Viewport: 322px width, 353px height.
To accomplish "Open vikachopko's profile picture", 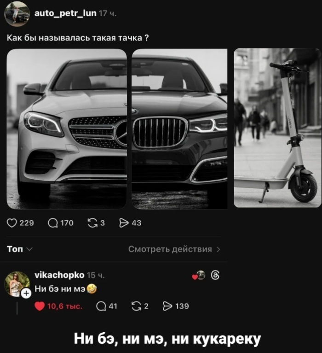I will pos(17,283).
